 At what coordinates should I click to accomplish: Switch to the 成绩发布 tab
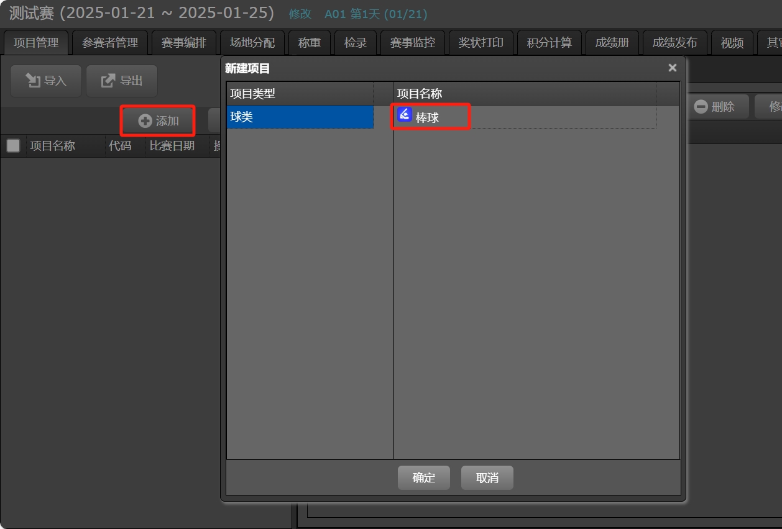point(674,43)
